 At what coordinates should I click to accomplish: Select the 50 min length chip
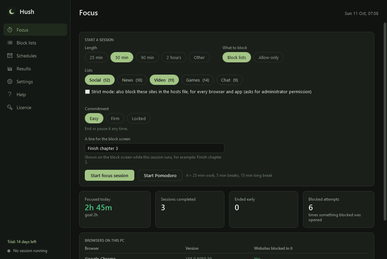122,57
